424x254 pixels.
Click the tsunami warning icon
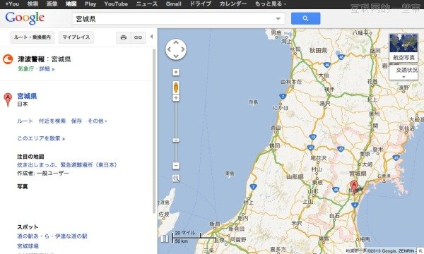point(8,59)
